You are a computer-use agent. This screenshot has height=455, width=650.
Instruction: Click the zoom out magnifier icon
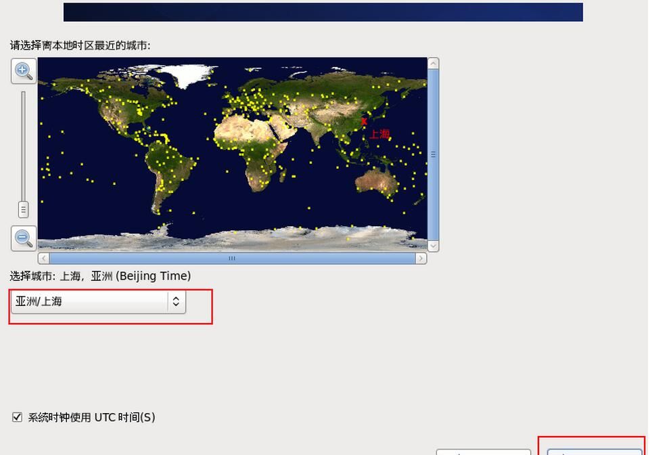(24, 238)
